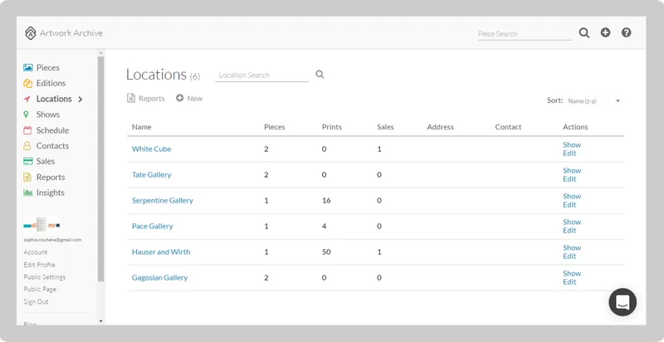Click the Piece Search magnifier icon
This screenshot has height=342, width=664.
click(x=584, y=33)
